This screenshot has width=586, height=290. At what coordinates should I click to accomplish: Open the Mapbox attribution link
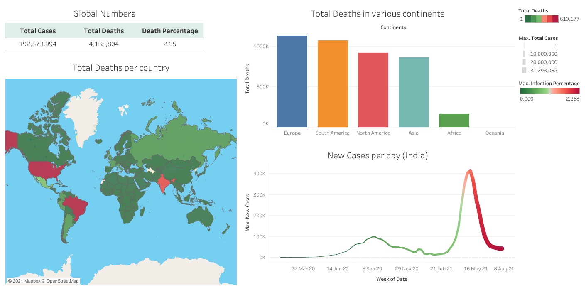[25, 281]
